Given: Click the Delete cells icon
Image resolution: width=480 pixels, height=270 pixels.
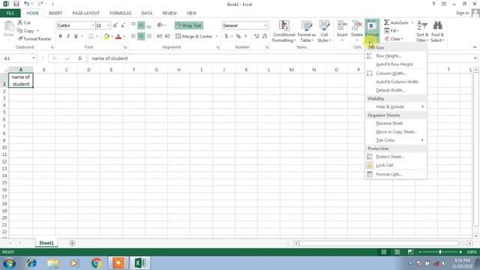Looking at the screenshot, I should pos(357,25).
